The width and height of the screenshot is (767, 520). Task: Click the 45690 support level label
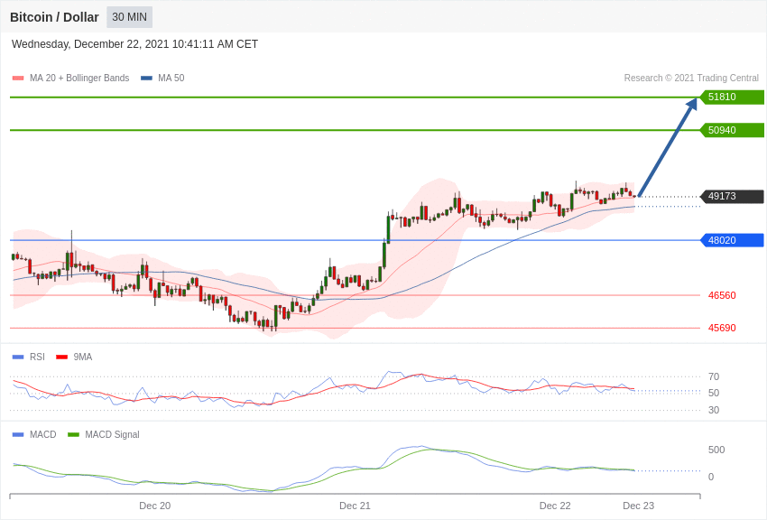point(722,328)
